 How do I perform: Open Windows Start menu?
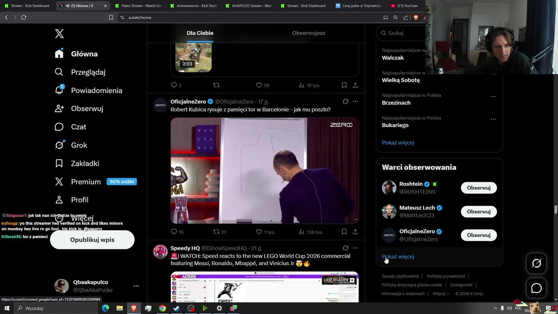tap(7, 308)
